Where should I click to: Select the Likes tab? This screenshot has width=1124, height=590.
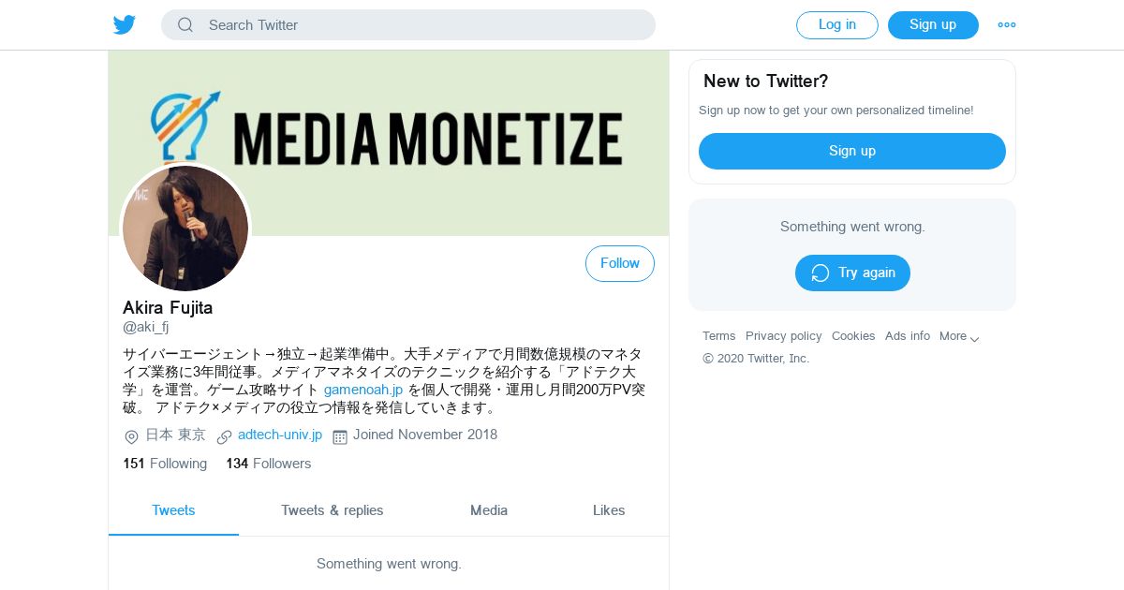pyautogui.click(x=609, y=510)
